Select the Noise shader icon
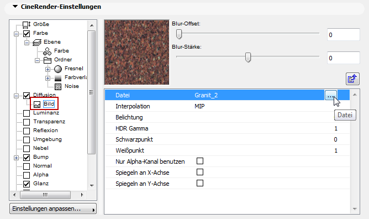 (x=58, y=87)
